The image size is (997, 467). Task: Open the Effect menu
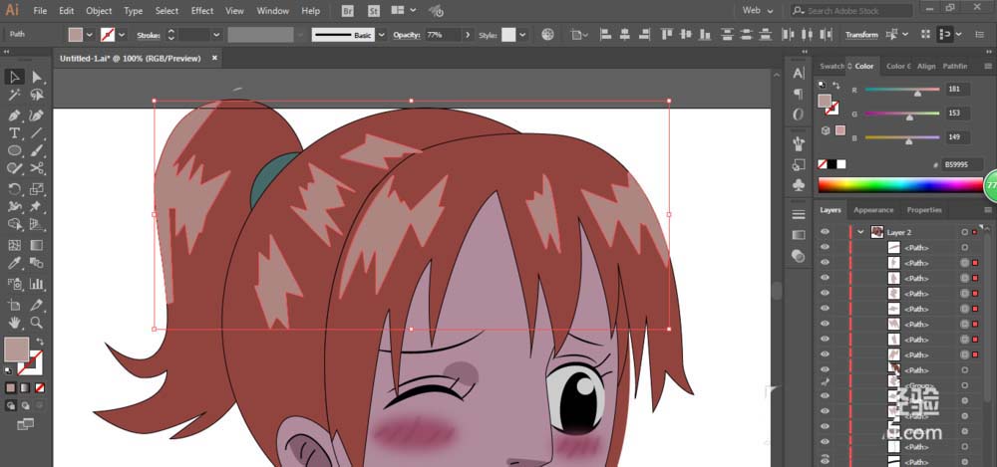[x=202, y=11]
